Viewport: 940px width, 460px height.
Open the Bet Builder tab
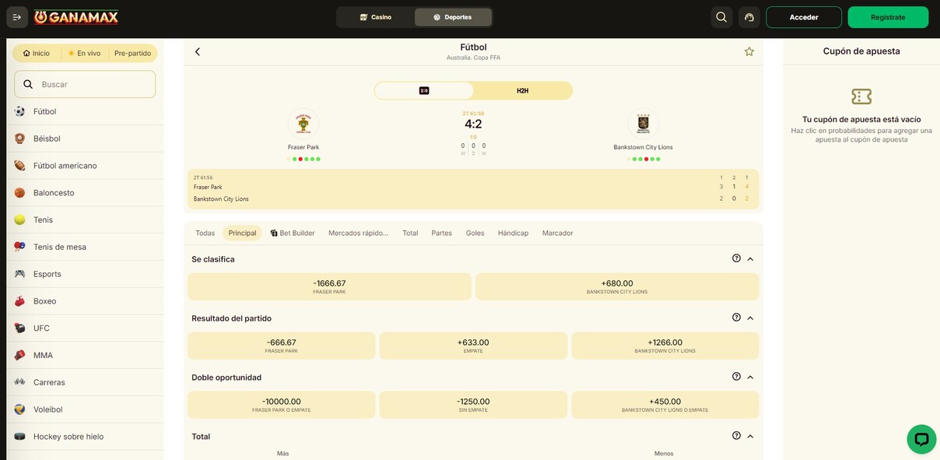pyautogui.click(x=293, y=233)
